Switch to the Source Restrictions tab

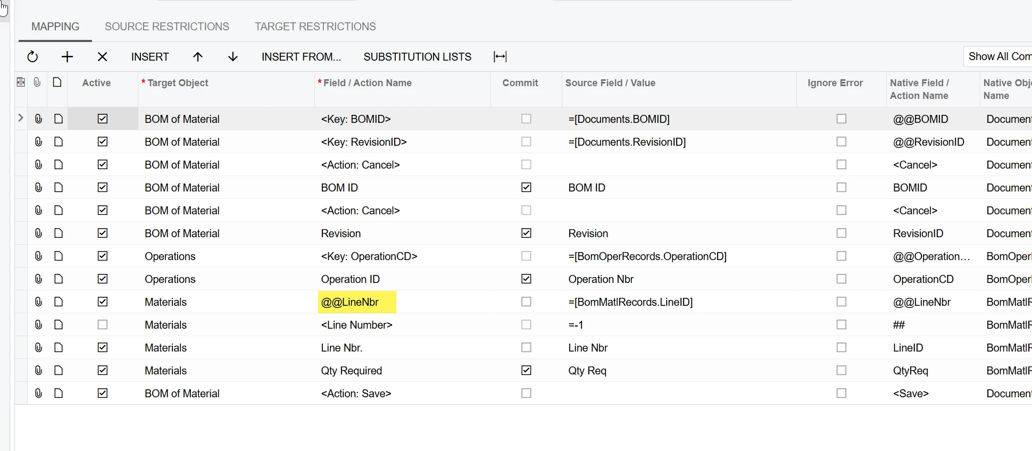point(167,27)
